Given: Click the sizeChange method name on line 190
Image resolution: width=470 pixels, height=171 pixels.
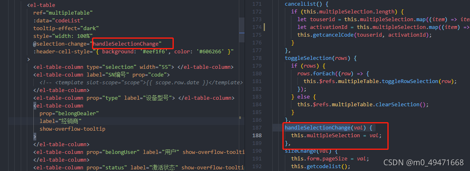Looking at the screenshot, I should 300,151.
